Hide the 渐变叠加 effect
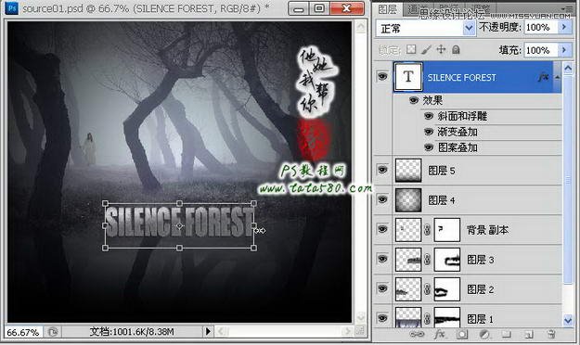The height and width of the screenshot is (345, 580). 429,132
